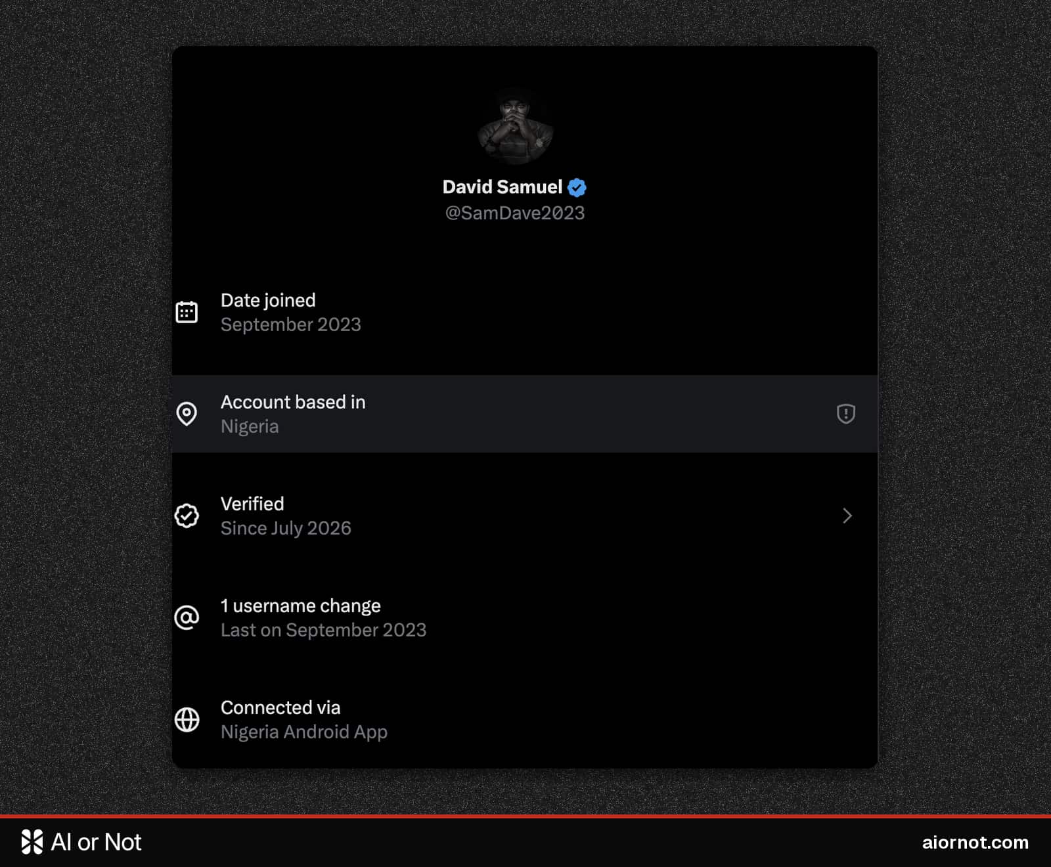Click the "Nigeria" country text
Screen dimensions: 1051x867
click(x=250, y=427)
